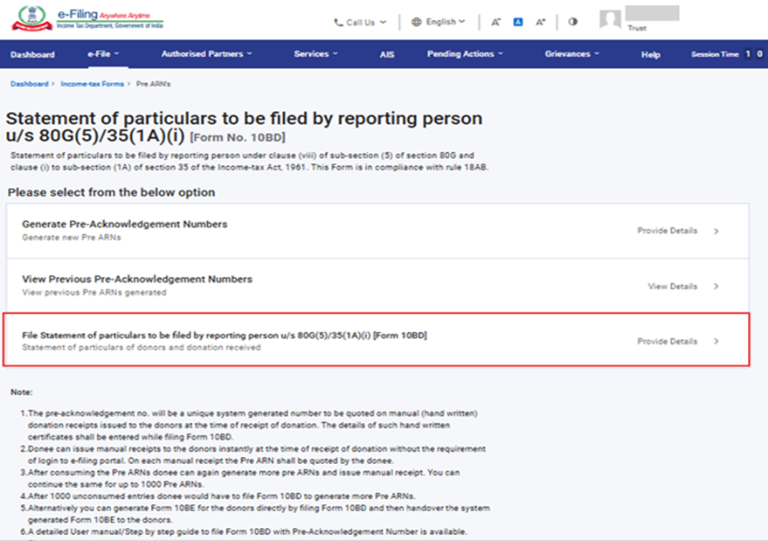
Task: Select View Details for previous Pre ARNs
Action: 672,286
